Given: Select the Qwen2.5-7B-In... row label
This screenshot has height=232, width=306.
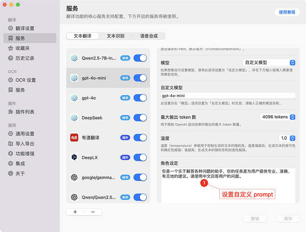Looking at the screenshot, I should tap(99, 58).
